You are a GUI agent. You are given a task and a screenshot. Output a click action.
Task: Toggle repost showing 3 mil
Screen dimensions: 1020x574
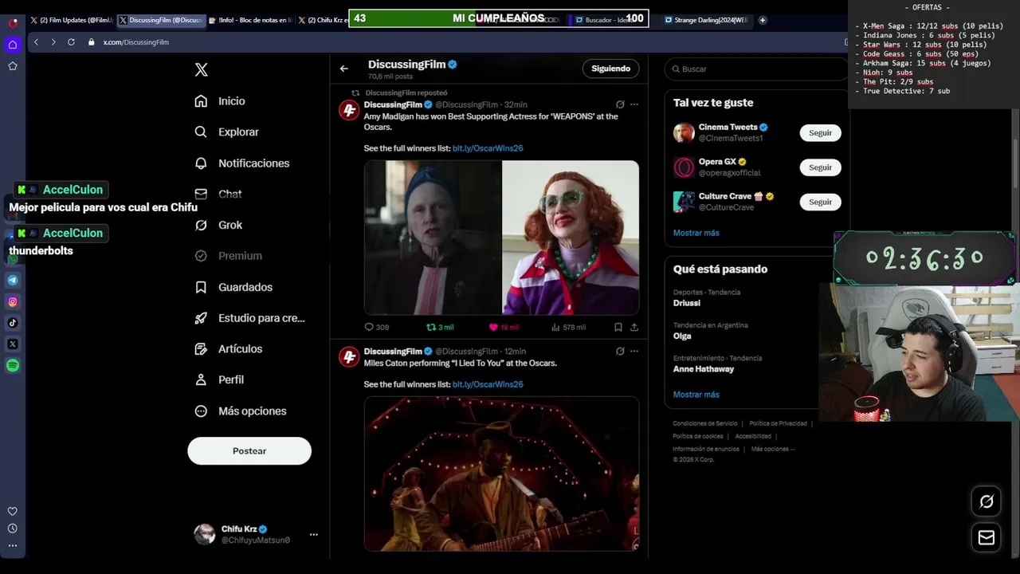tap(440, 327)
